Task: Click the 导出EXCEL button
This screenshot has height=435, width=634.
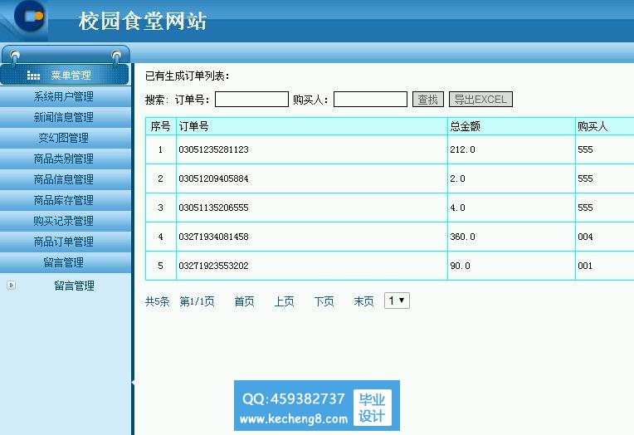Action: 480,99
